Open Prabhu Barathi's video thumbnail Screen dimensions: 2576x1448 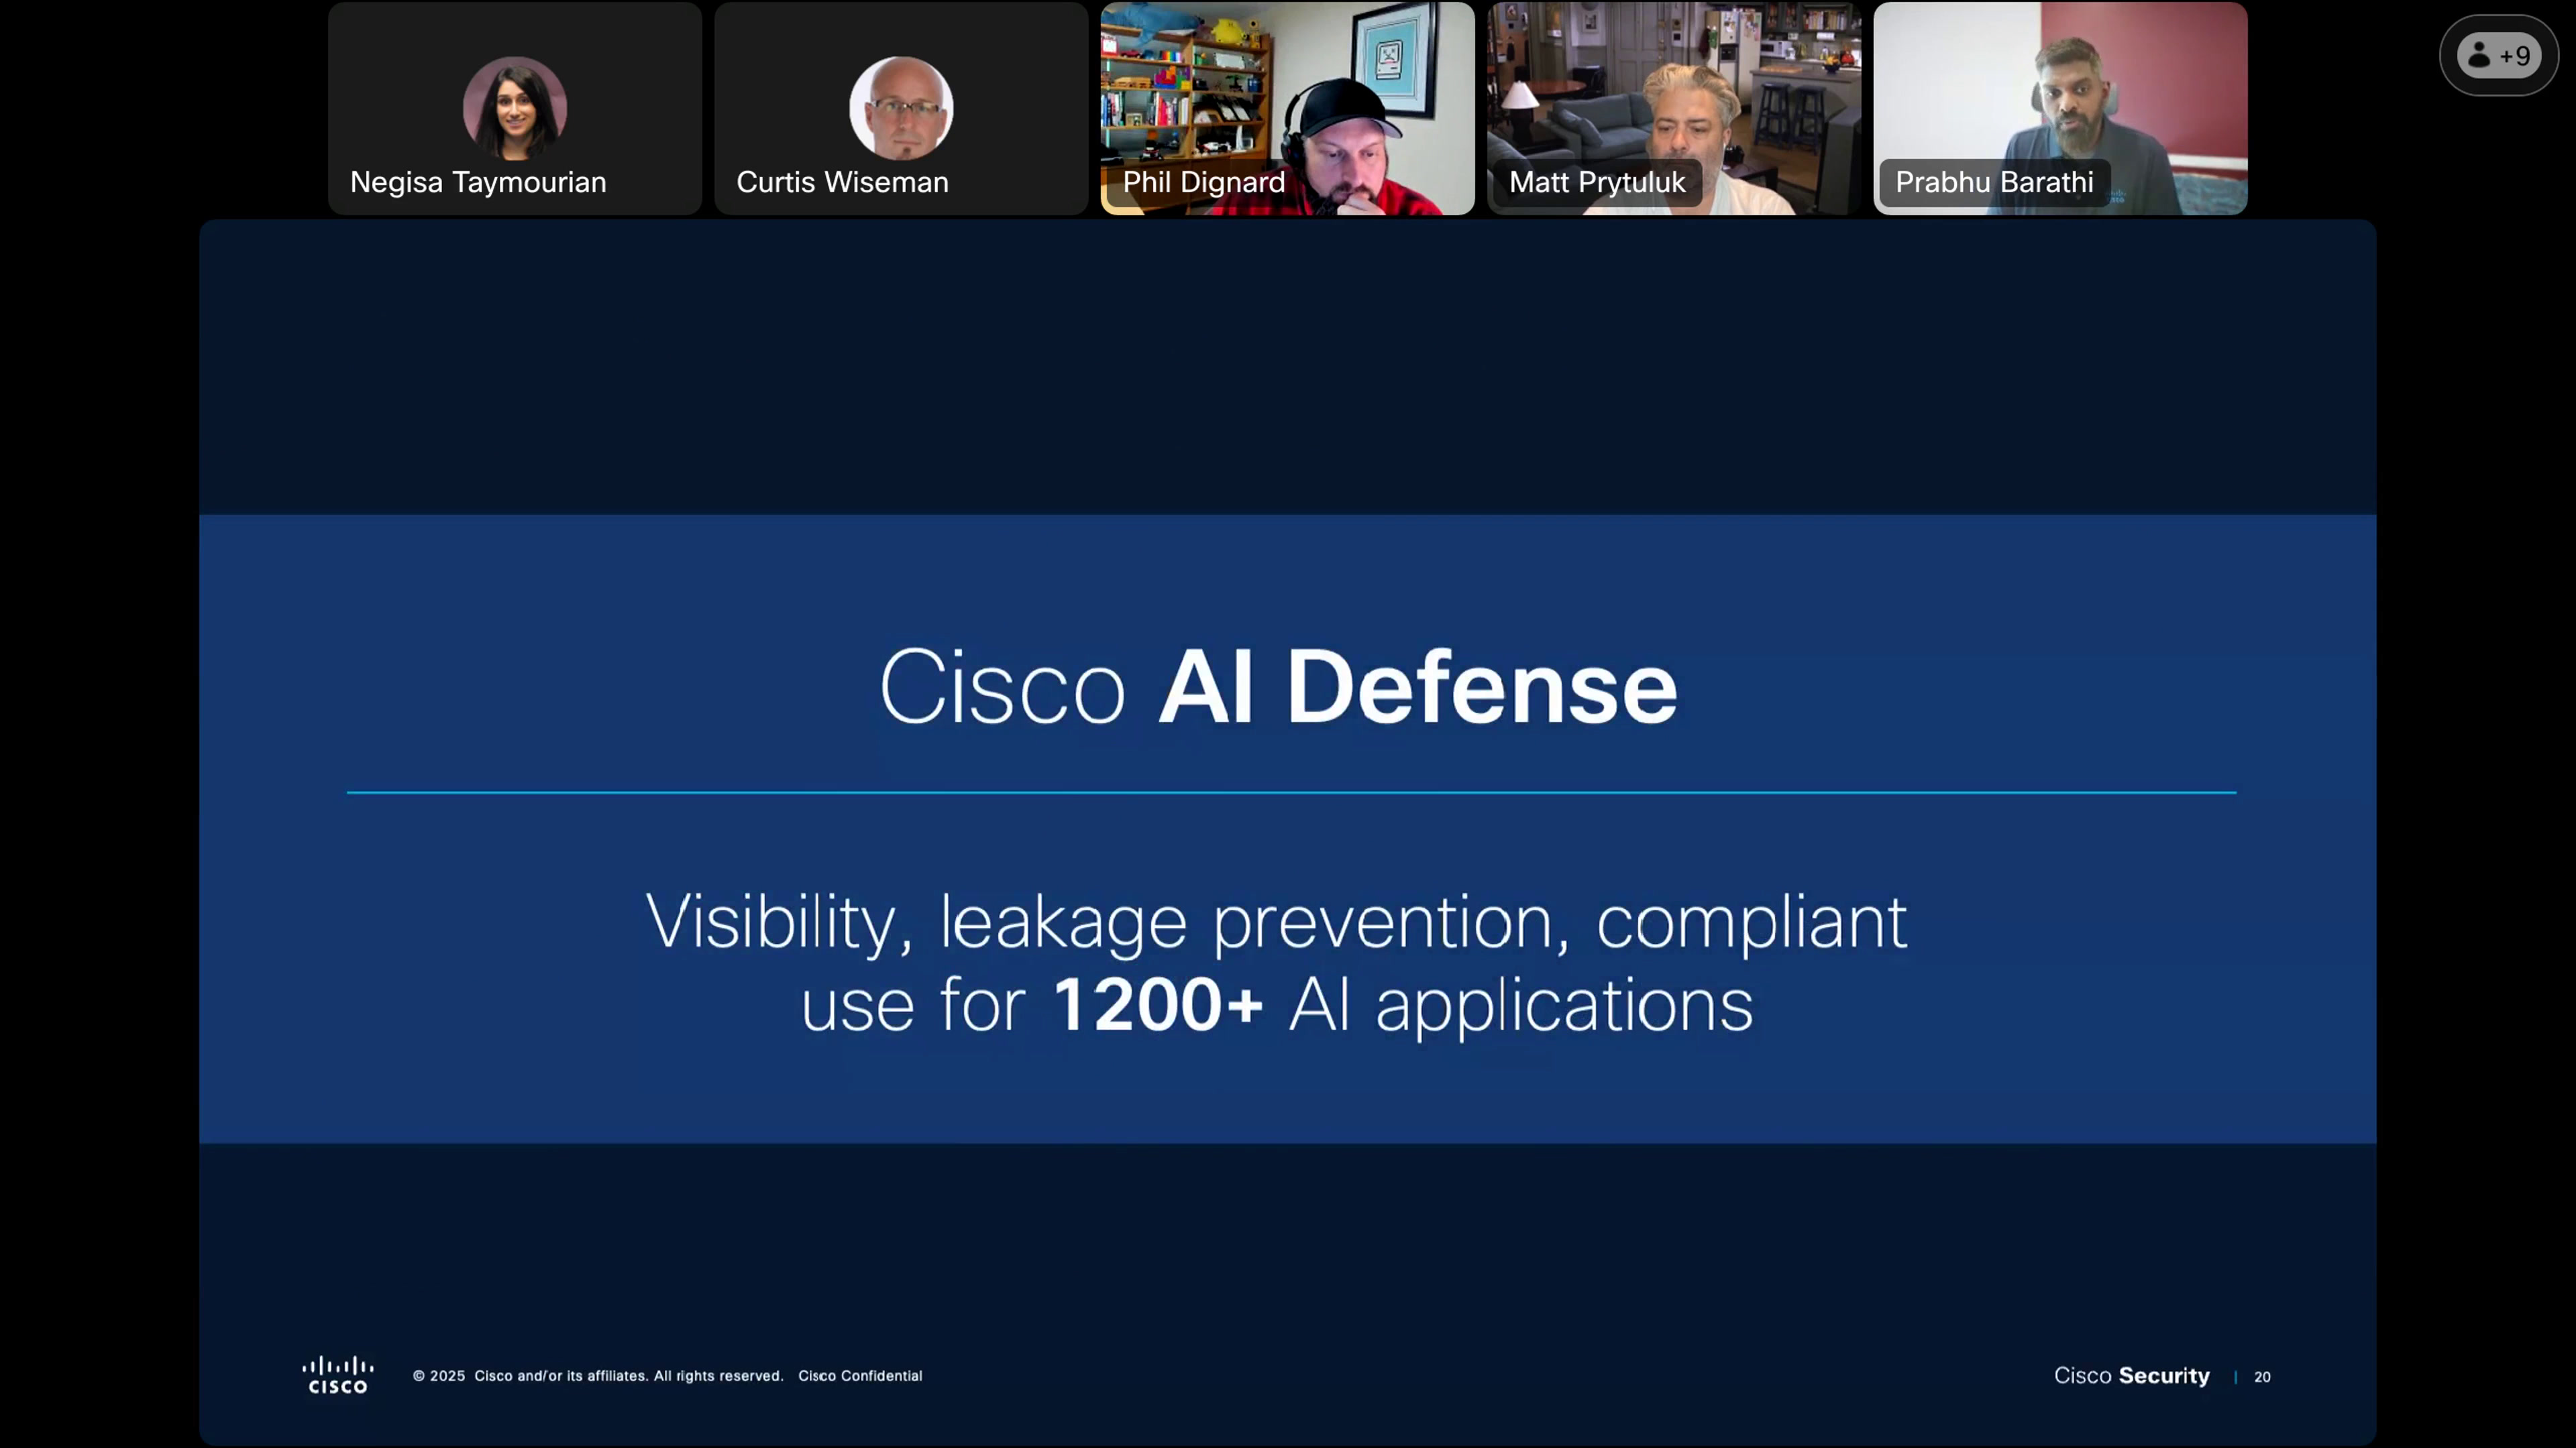[2060, 108]
